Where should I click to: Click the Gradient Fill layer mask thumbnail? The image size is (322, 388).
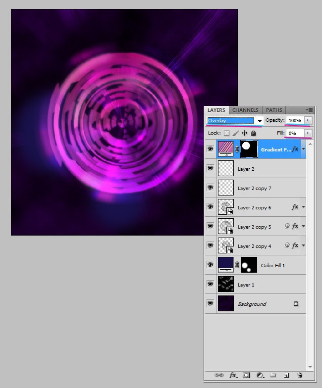click(249, 149)
